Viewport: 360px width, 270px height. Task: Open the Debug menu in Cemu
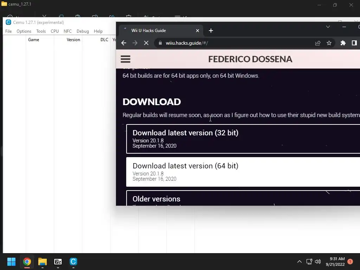click(83, 31)
